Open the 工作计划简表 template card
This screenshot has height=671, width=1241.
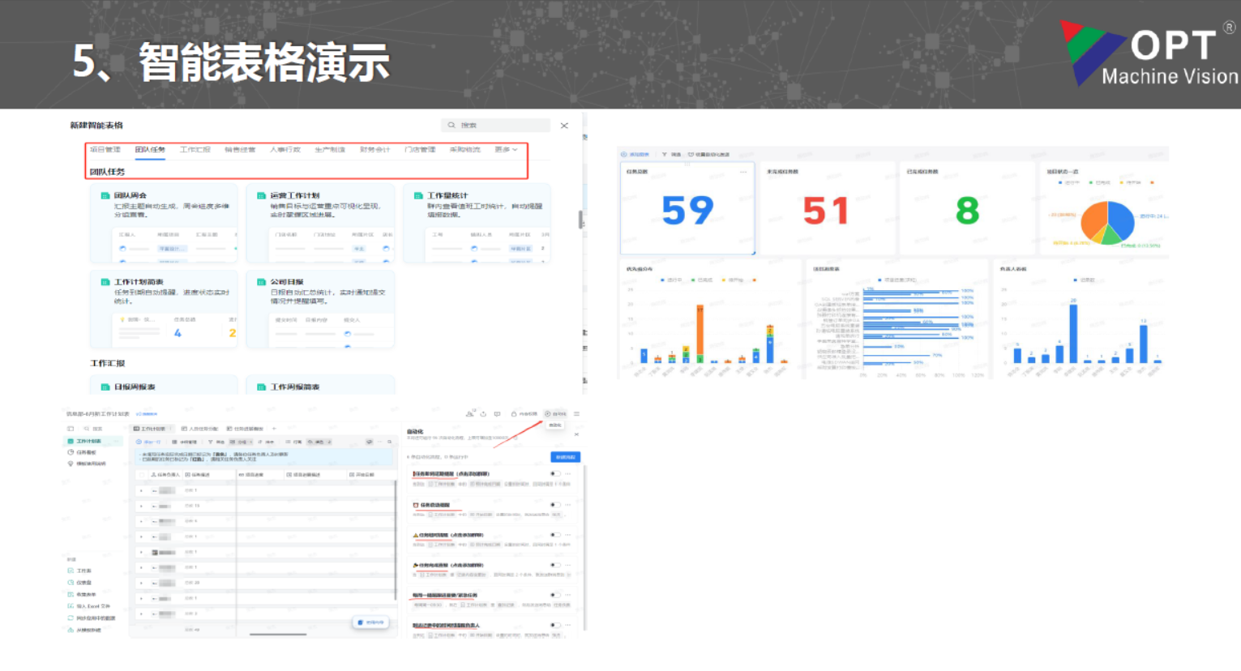click(164, 310)
